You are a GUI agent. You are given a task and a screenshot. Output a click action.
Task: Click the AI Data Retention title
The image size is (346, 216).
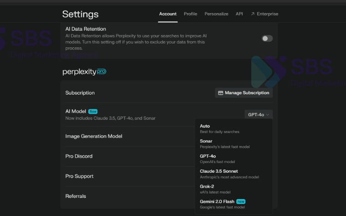pos(86,29)
